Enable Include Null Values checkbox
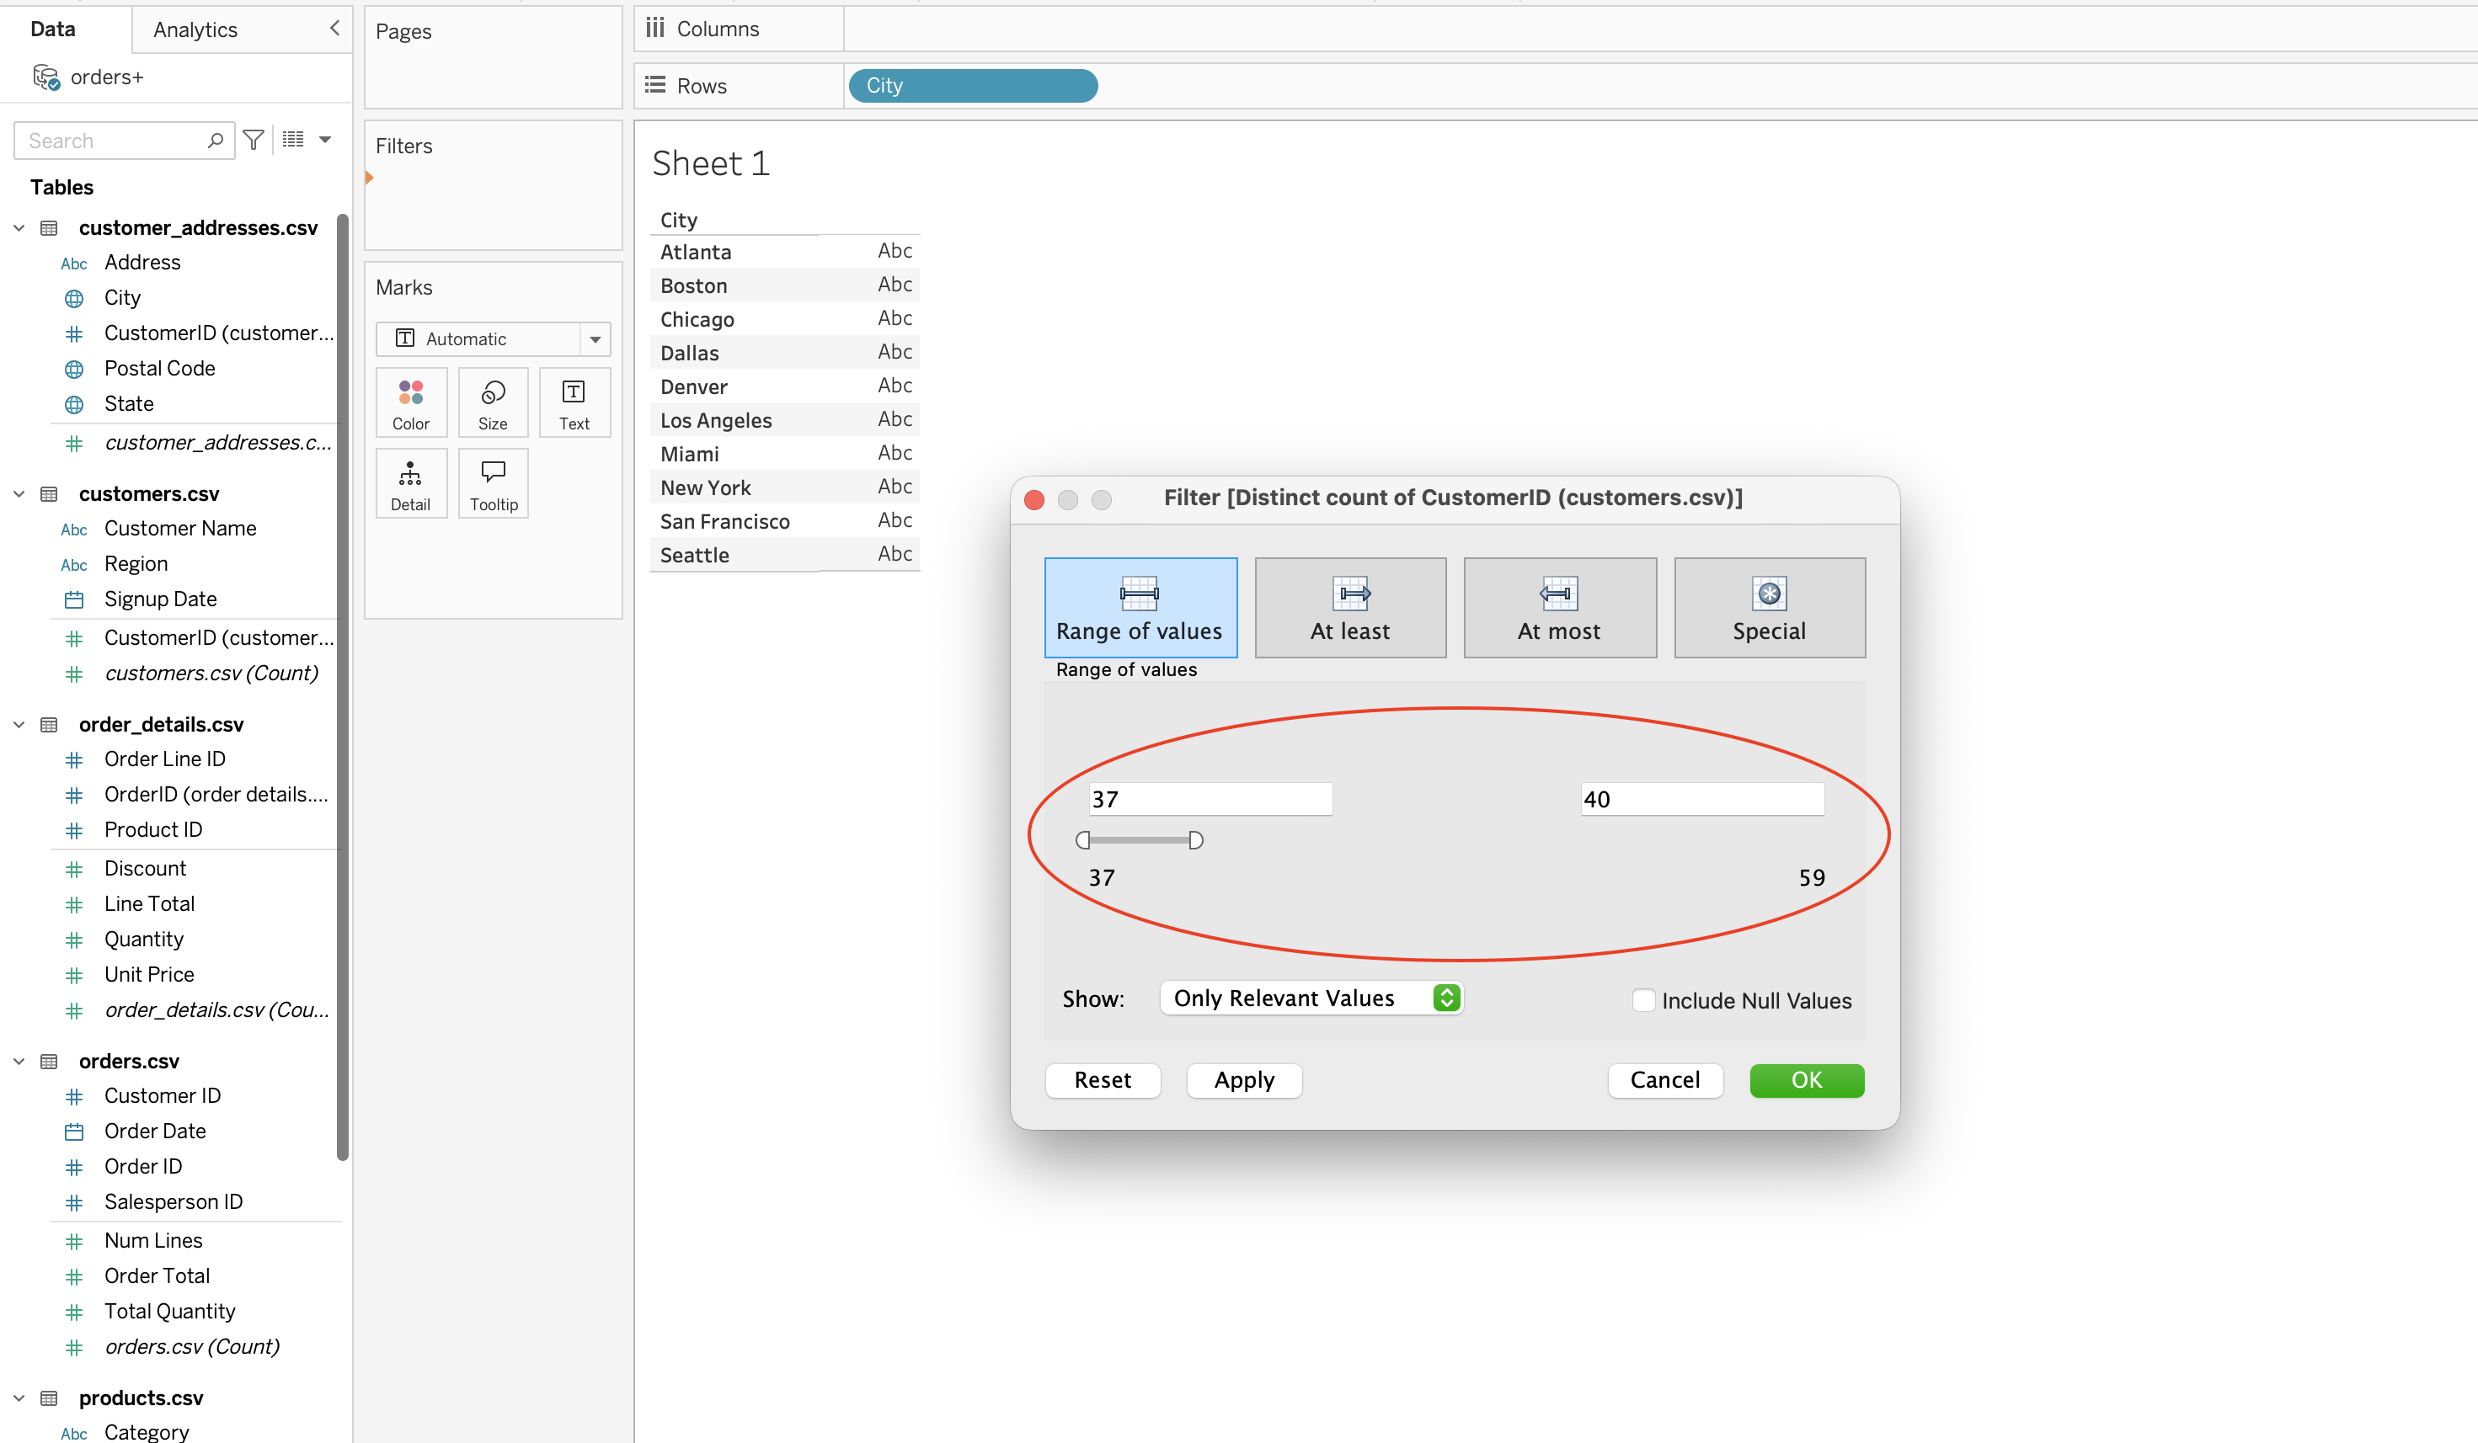The width and height of the screenshot is (2478, 1443). (1642, 999)
